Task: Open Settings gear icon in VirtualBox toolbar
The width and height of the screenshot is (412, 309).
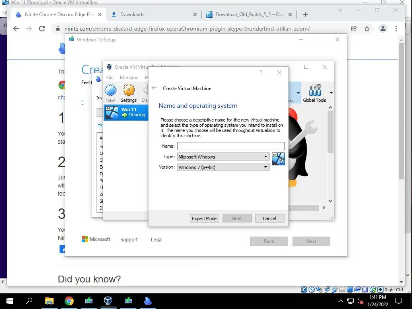Action: point(128,93)
